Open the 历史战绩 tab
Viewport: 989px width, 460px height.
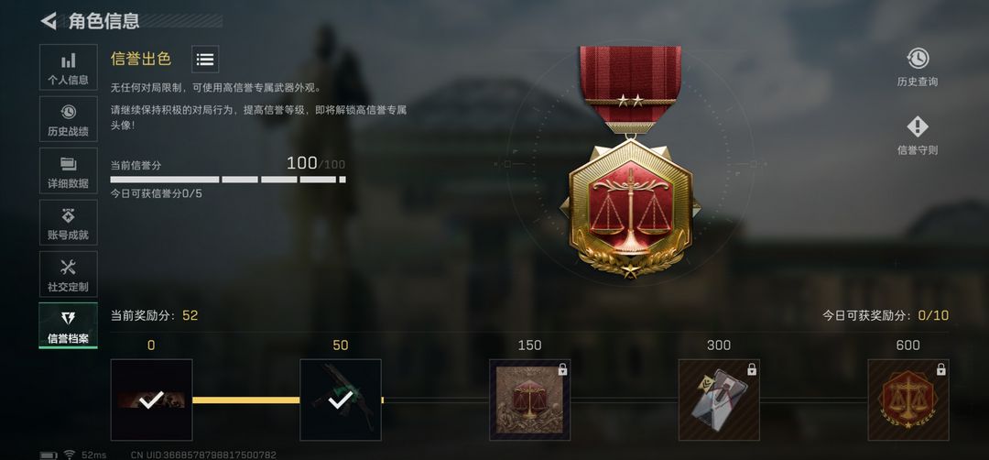(68, 118)
